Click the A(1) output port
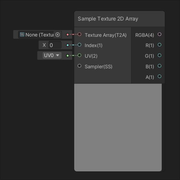Screen dimensions: 180x180 (x=159, y=76)
